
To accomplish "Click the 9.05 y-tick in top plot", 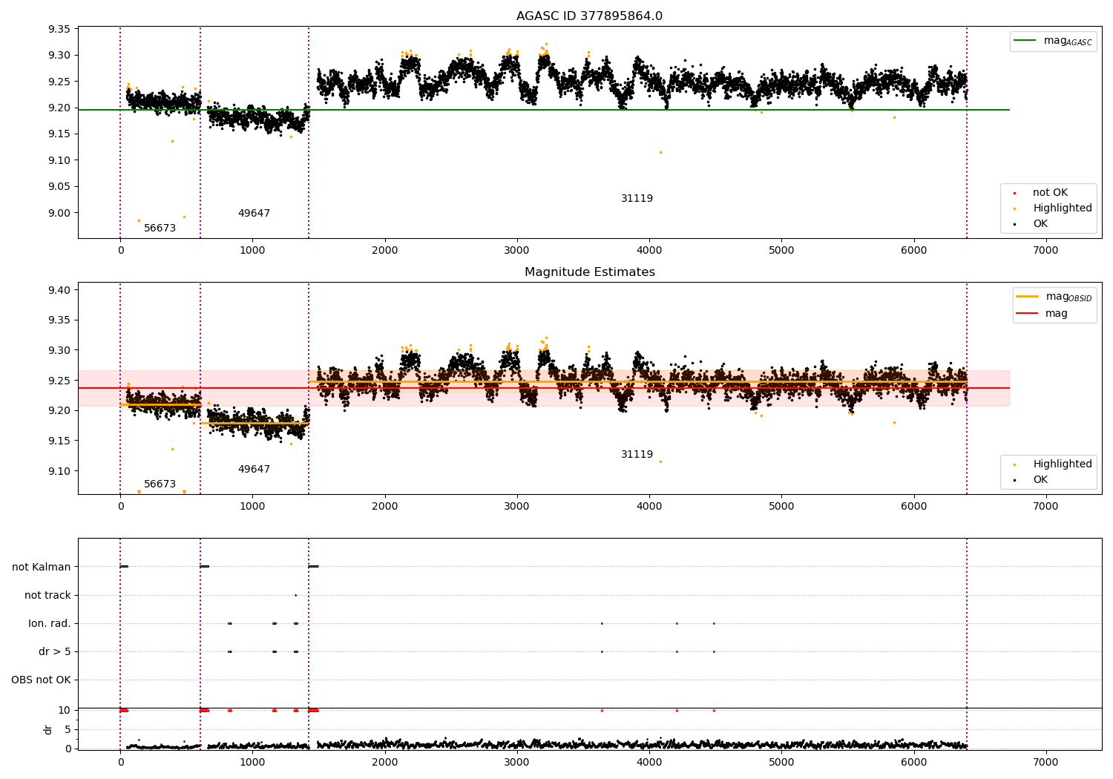I will (x=59, y=187).
